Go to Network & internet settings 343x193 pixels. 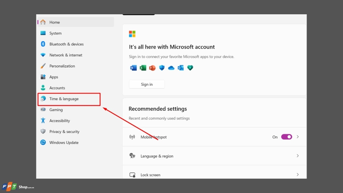66,55
